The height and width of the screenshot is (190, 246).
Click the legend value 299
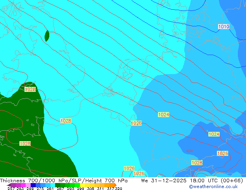point(80,188)
